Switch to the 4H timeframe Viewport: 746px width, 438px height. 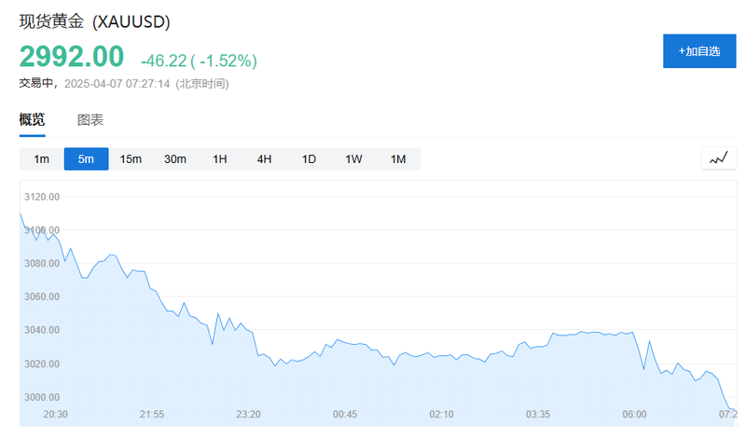point(264,158)
